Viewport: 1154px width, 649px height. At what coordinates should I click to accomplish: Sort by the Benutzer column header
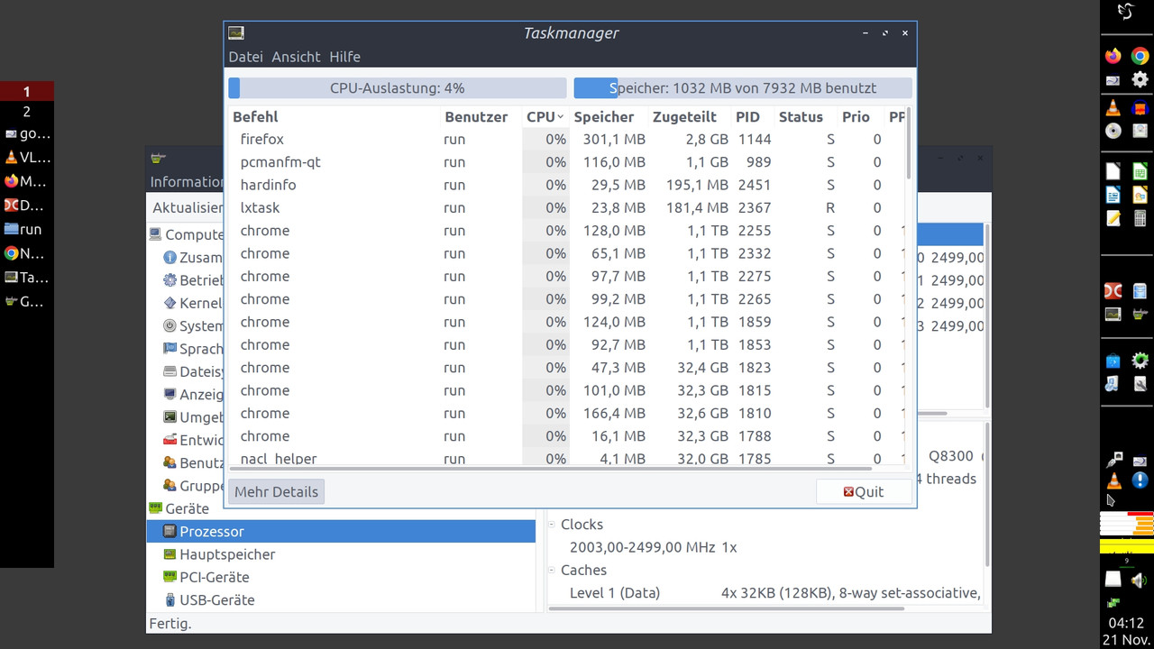click(x=481, y=117)
